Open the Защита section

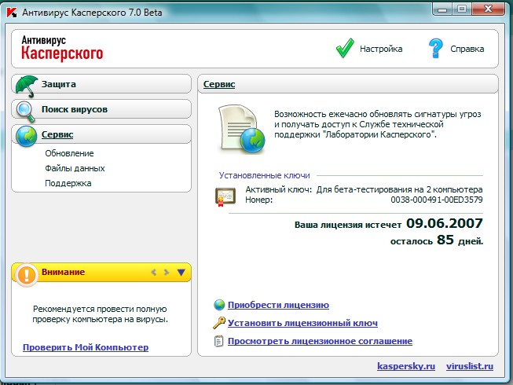click(101, 84)
